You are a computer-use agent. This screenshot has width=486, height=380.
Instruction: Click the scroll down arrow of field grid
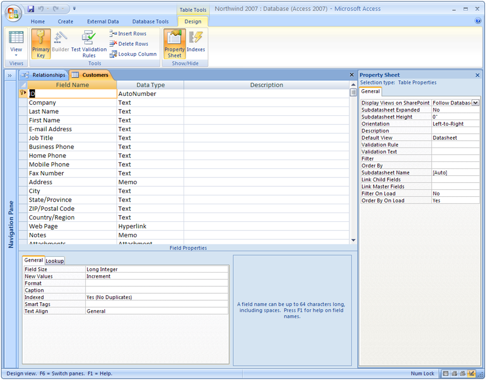[353, 240]
